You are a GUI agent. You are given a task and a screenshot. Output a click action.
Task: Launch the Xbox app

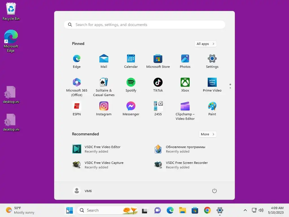tap(185, 85)
